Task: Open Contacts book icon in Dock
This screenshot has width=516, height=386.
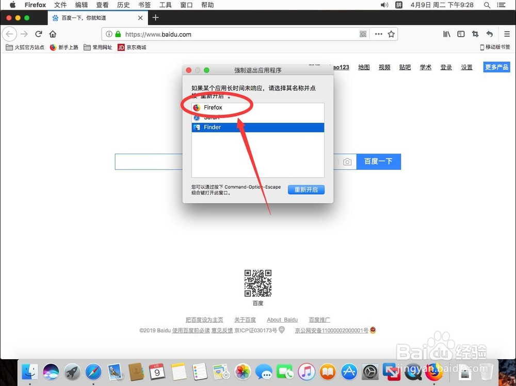Action: click(x=136, y=372)
